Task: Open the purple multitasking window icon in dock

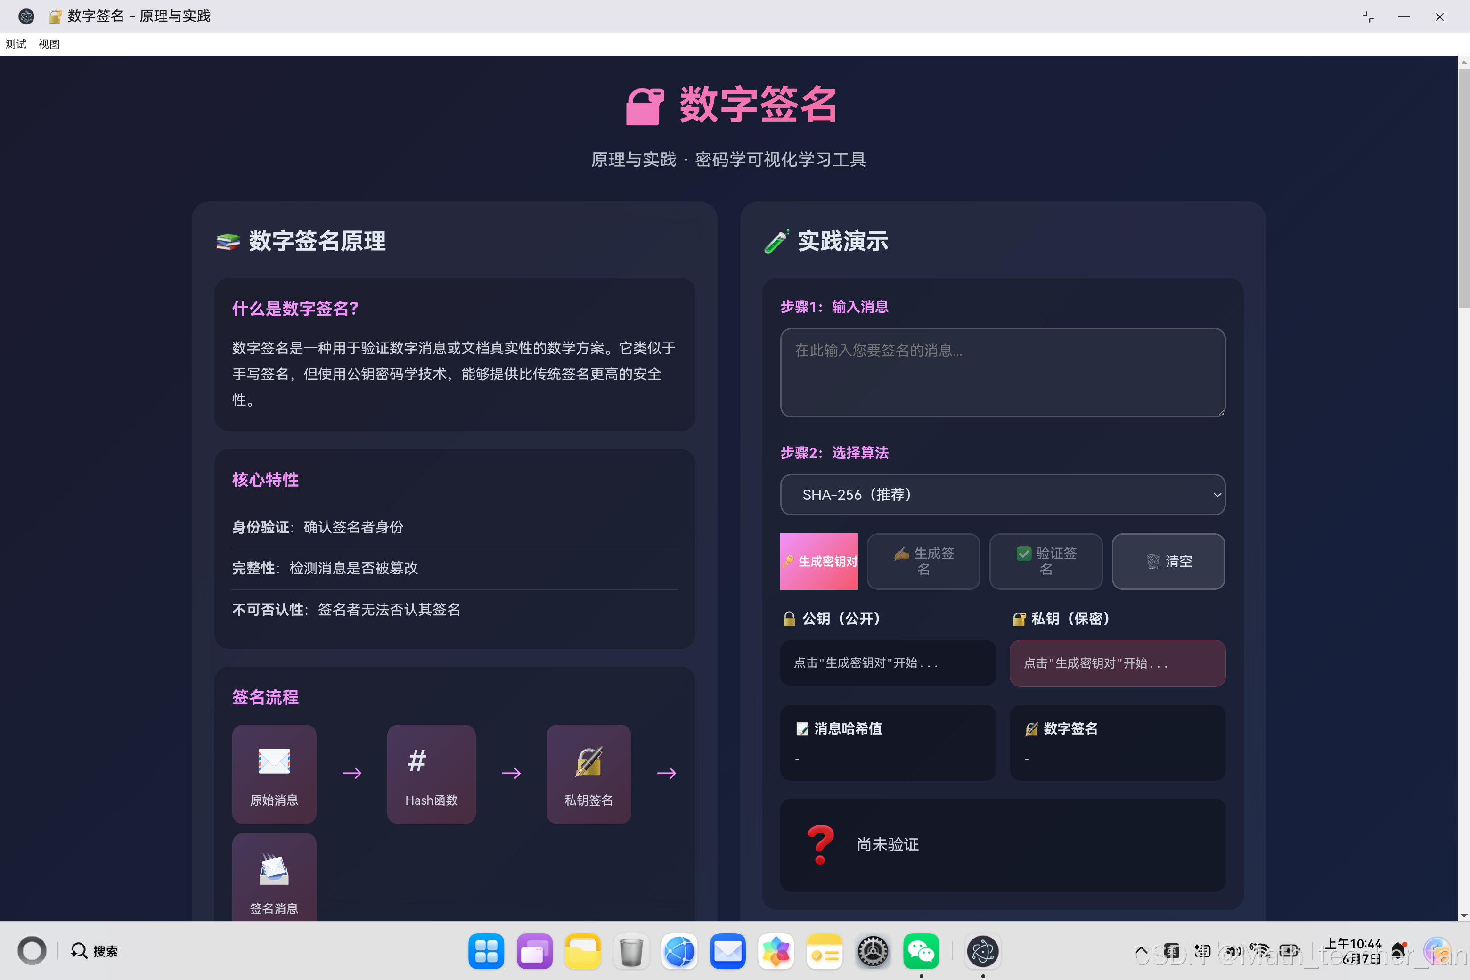Action: click(534, 951)
